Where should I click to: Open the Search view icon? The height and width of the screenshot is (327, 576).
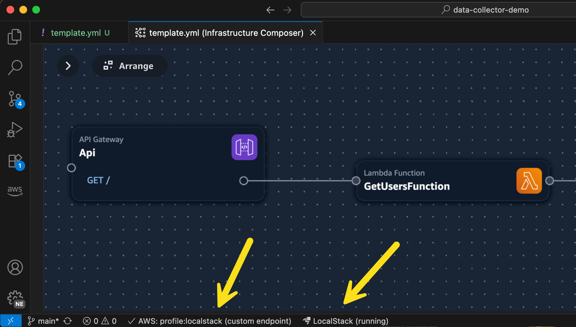(15, 67)
